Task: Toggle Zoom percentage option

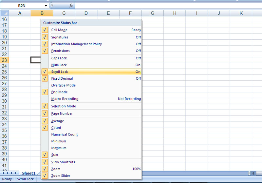Action: point(91,169)
